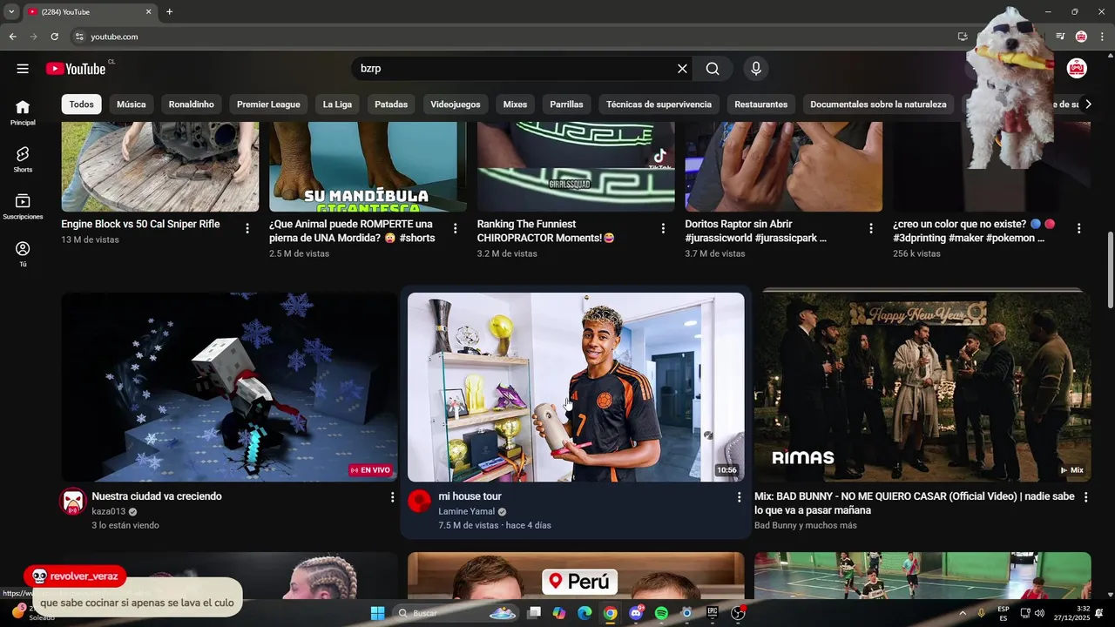The height and width of the screenshot is (627, 1115).
Task: Open options for creo un color short
Action: 1078,228
